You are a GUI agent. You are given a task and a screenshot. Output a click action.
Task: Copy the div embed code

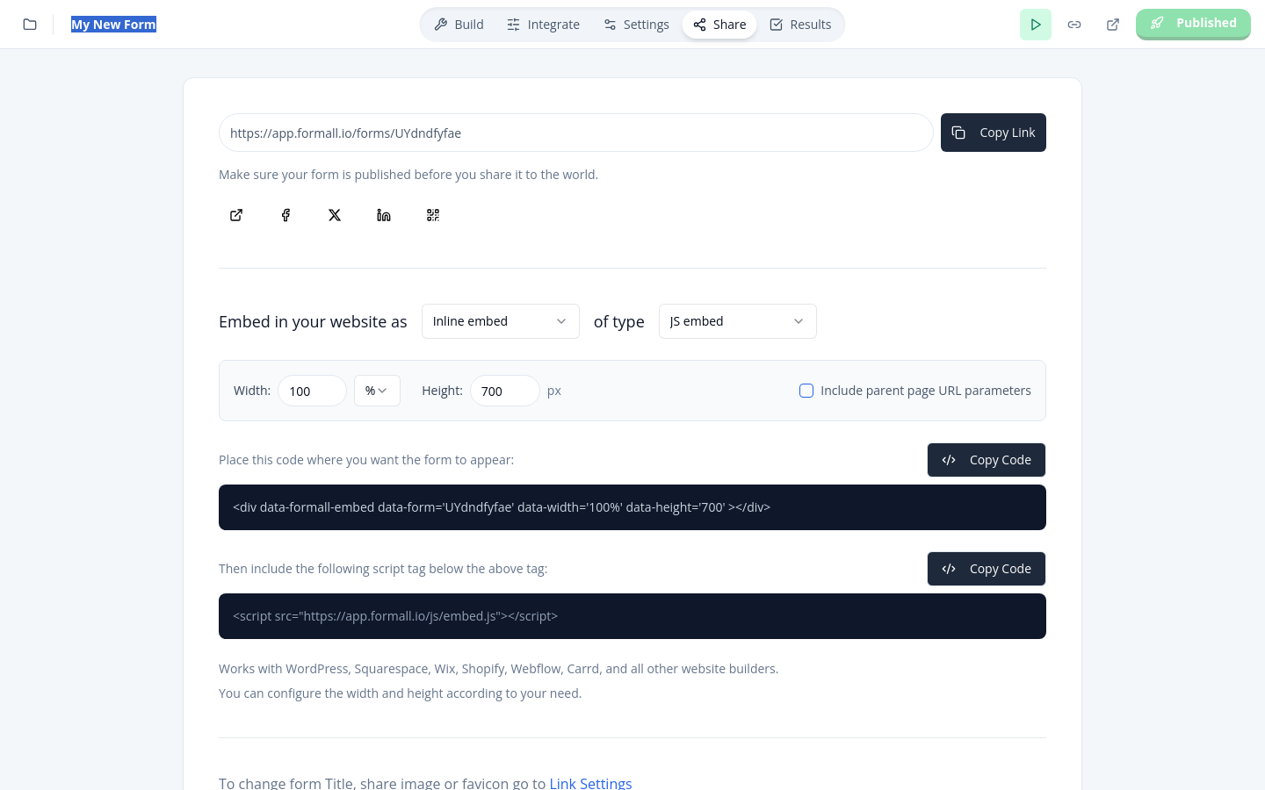tap(987, 460)
